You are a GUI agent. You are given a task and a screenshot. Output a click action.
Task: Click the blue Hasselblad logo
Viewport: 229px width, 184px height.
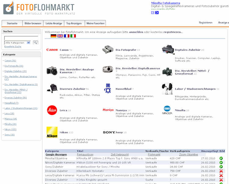click(108, 88)
